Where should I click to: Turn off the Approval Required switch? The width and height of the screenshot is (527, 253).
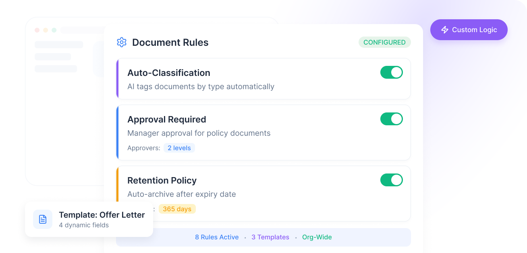click(x=392, y=119)
